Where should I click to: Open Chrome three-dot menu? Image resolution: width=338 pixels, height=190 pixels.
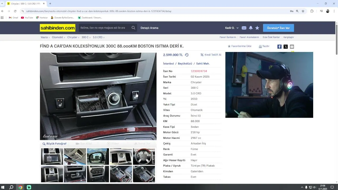pos(334,11)
